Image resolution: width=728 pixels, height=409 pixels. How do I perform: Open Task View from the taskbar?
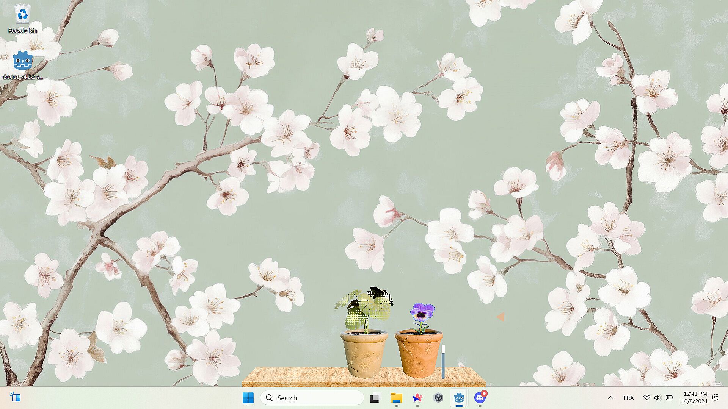click(x=375, y=398)
